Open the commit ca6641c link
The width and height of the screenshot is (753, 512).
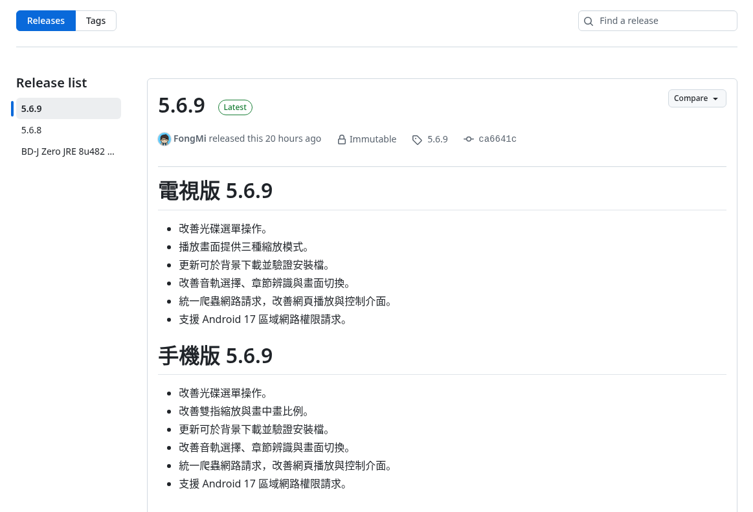coord(497,139)
